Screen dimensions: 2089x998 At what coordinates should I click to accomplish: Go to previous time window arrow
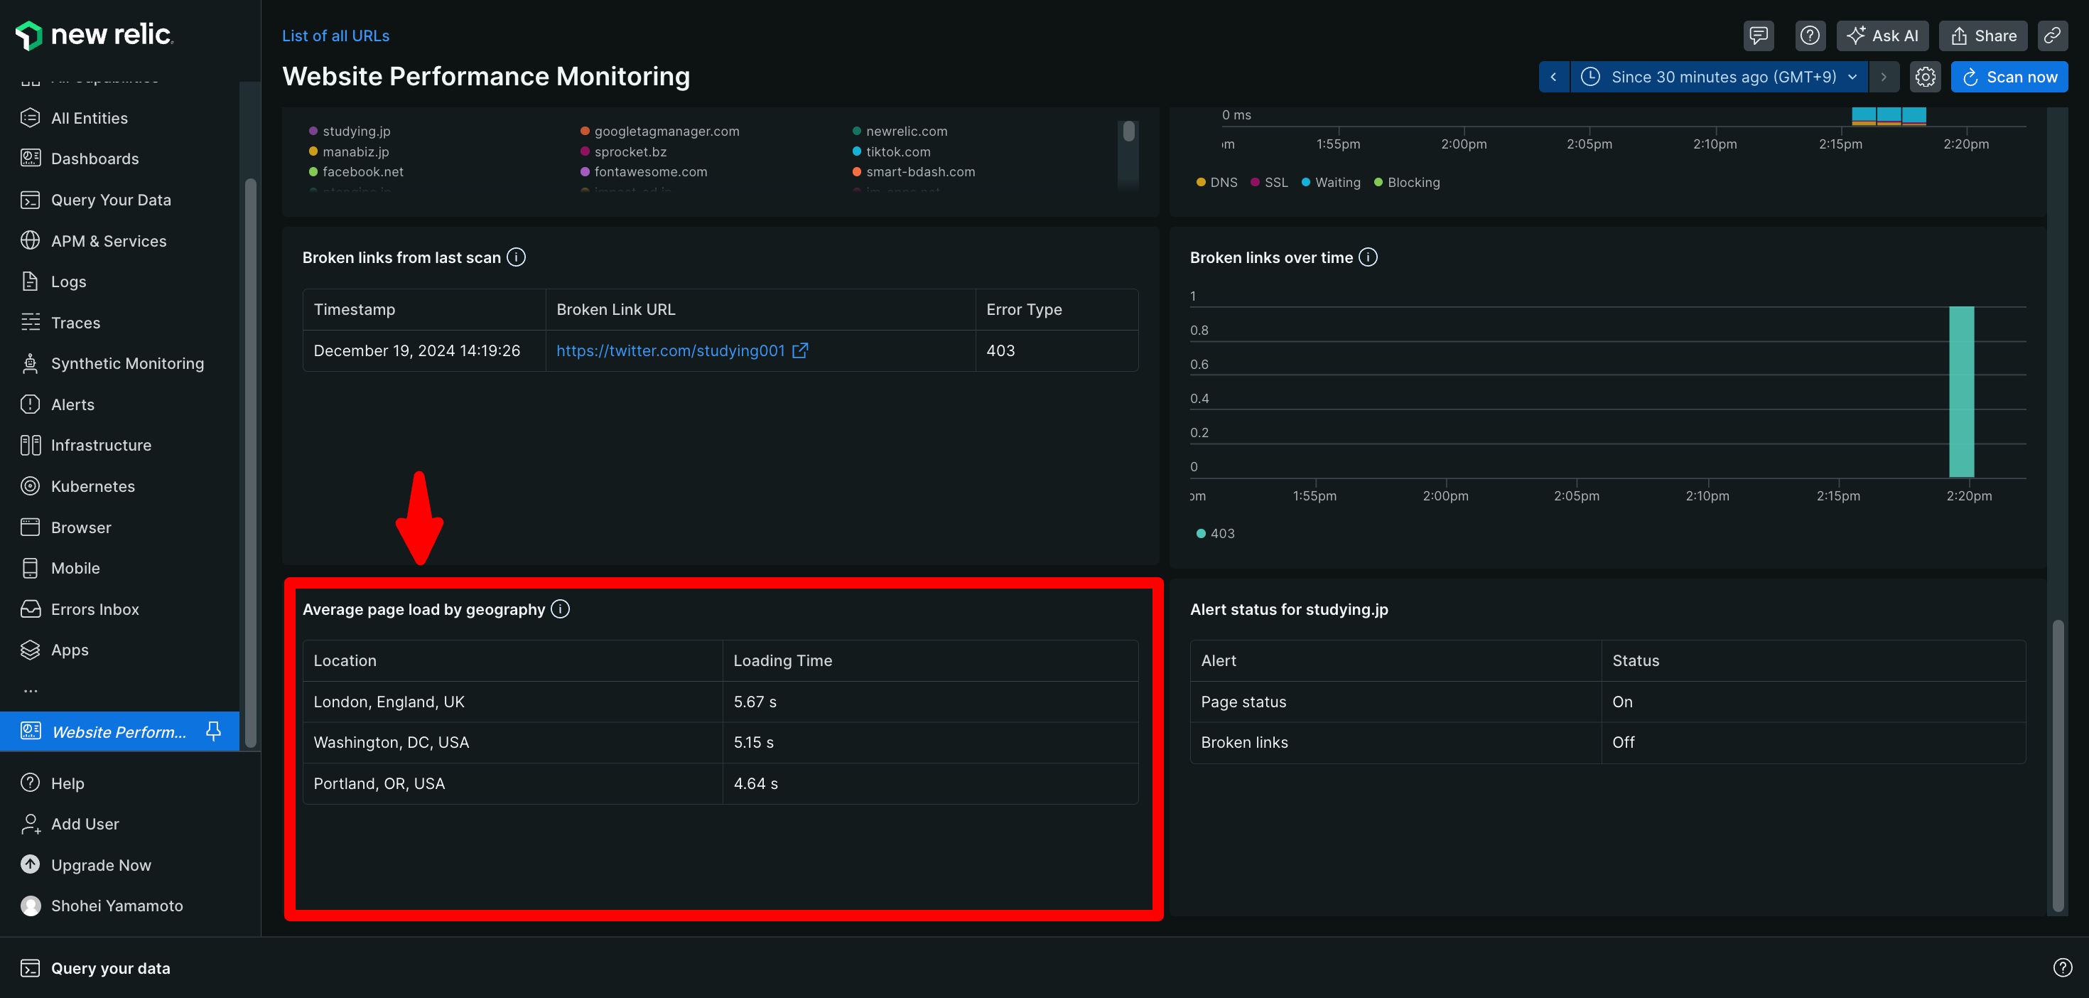1553,77
